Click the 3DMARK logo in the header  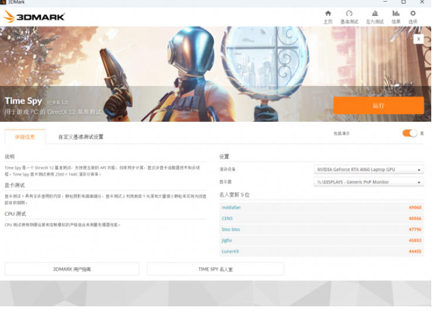pyautogui.click(x=33, y=16)
